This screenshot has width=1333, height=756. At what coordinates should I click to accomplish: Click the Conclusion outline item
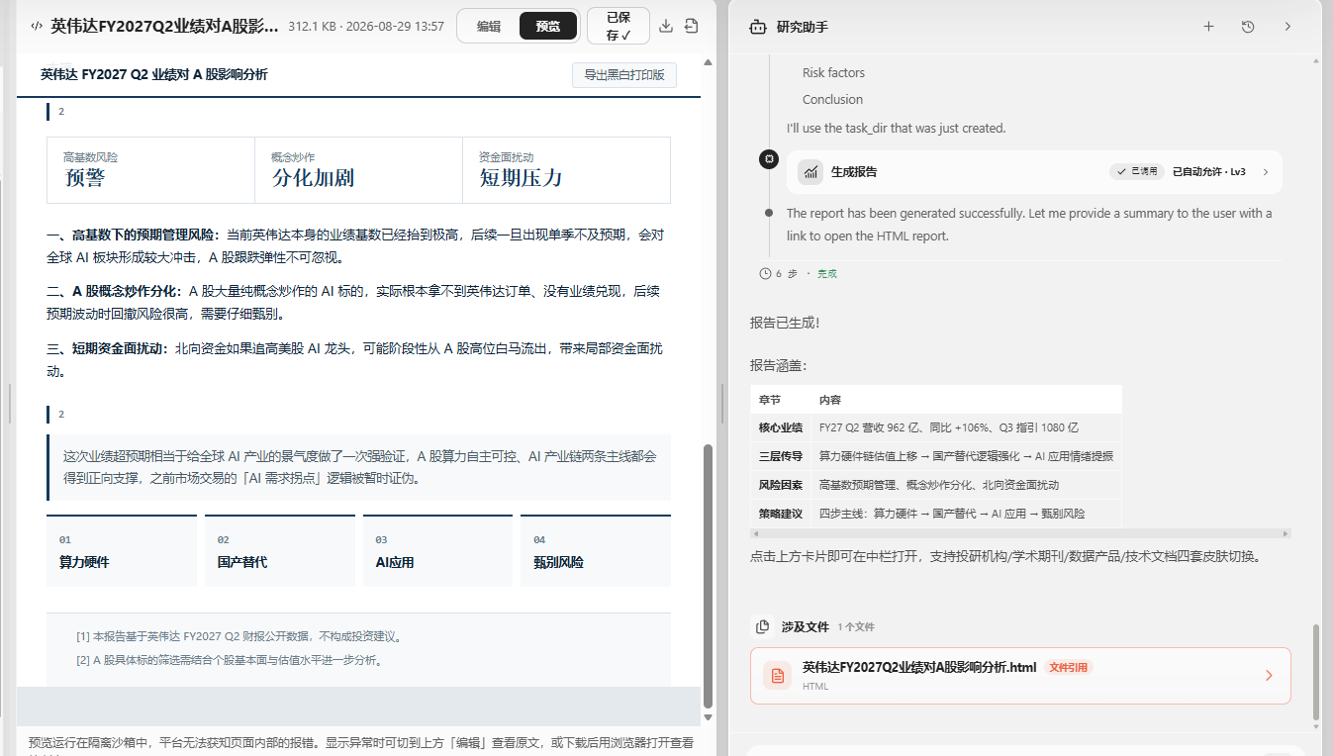point(832,99)
